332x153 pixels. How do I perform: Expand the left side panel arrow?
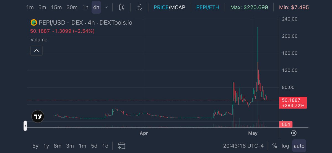point(25,126)
